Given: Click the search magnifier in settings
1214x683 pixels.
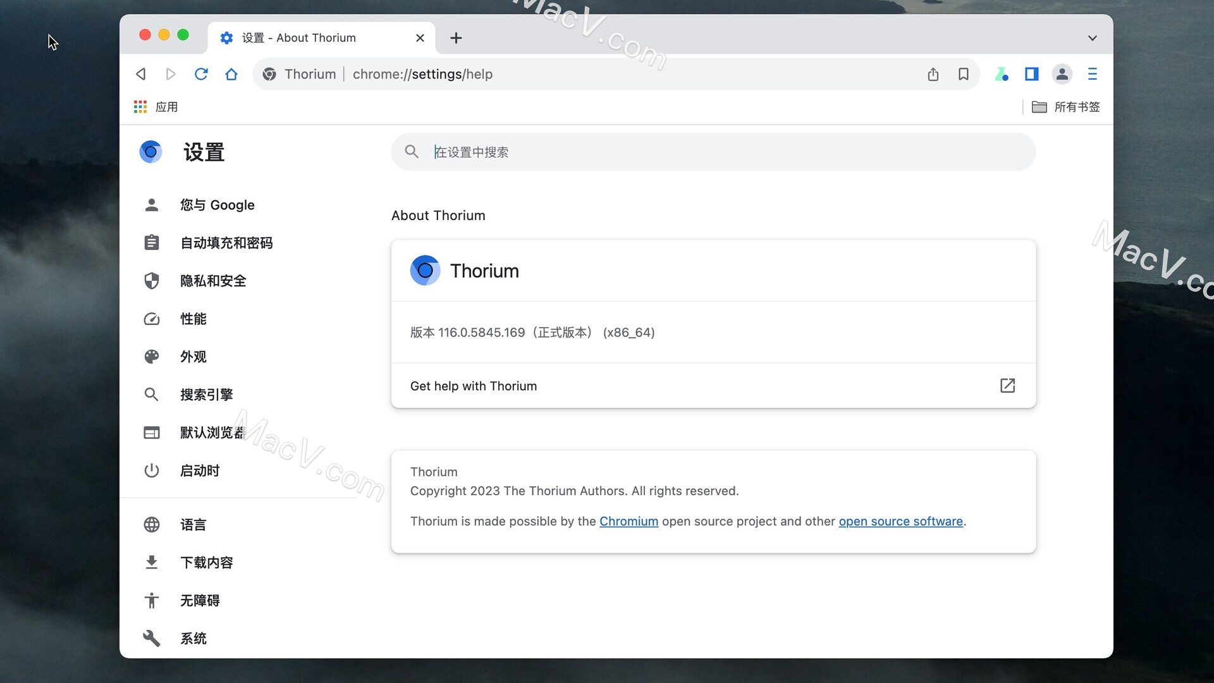Looking at the screenshot, I should (412, 152).
